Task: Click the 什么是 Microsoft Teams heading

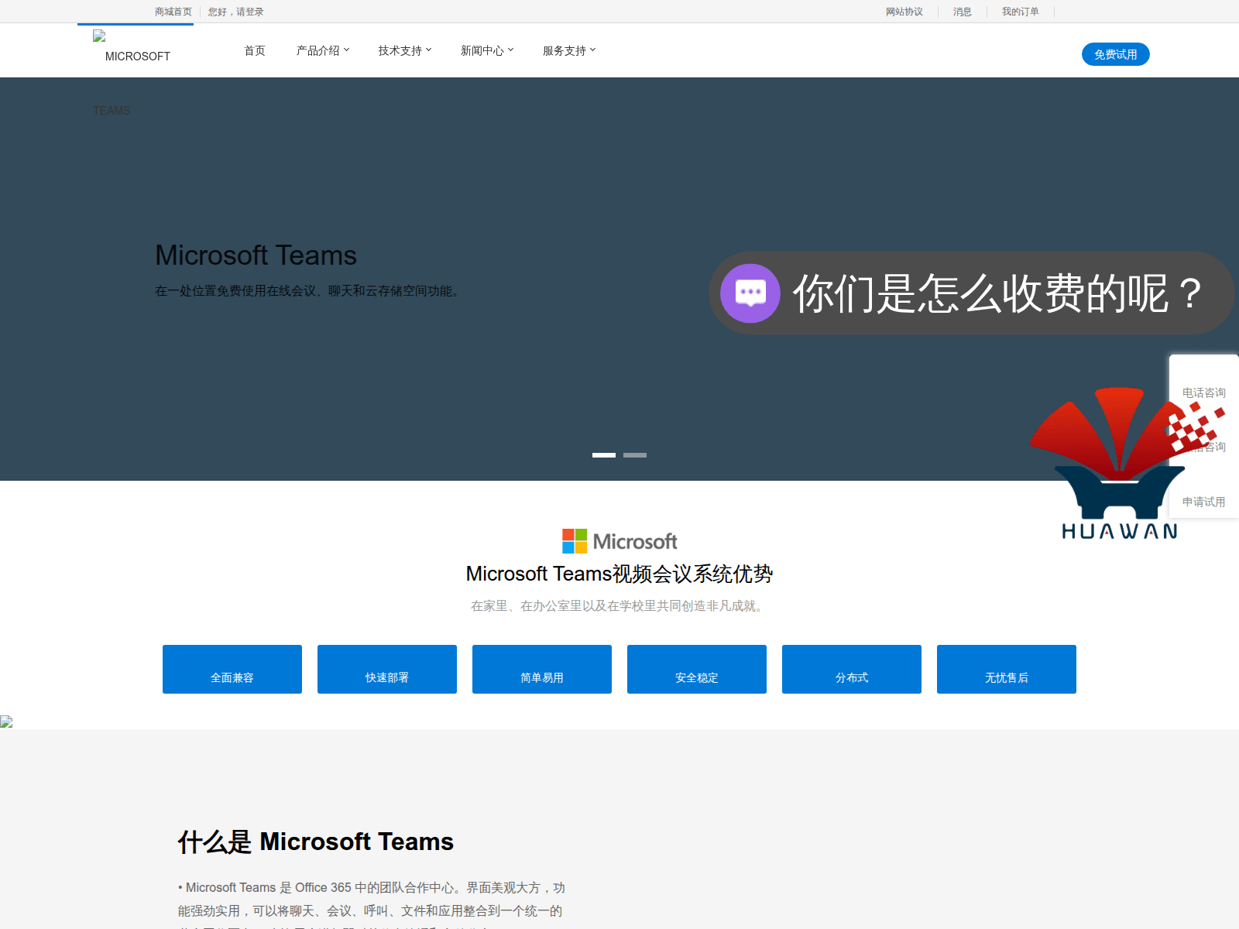Action: coord(316,842)
